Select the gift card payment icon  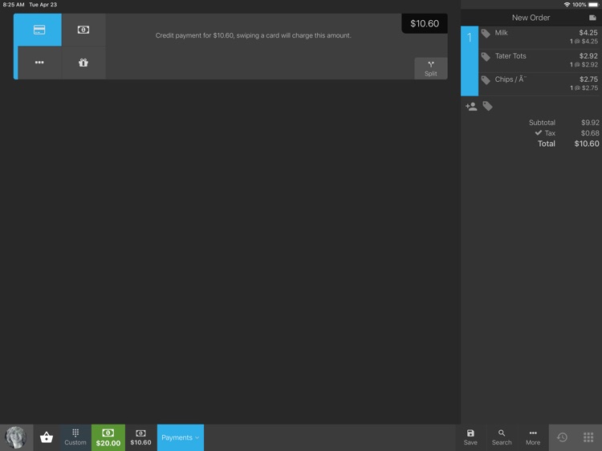pos(83,63)
